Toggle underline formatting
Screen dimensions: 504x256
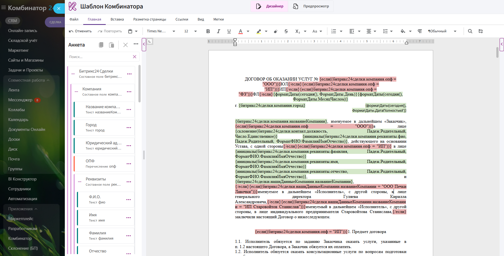click(229, 31)
